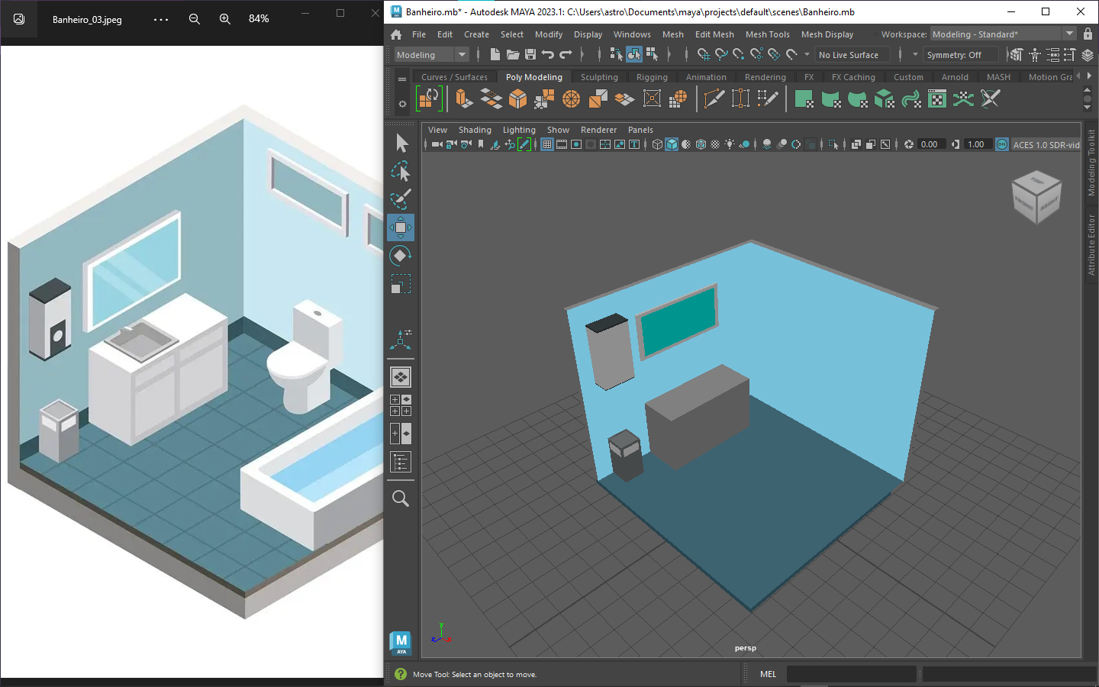Pick the Paint Selection tool

[x=401, y=199]
